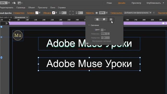Open the Просмотр menu between Объект and Окно
This screenshot has width=167, height=94.
pyautogui.click(x=43, y=8)
